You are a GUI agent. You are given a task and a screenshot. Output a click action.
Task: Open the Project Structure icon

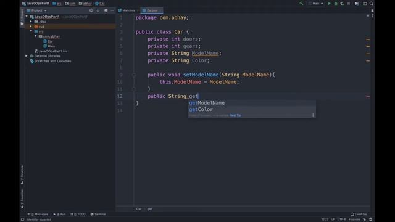357,4
